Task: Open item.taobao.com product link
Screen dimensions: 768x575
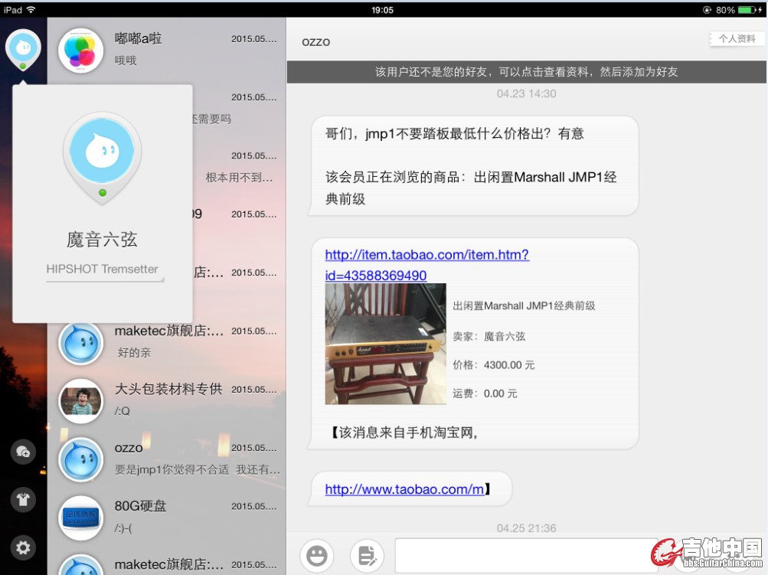Action: click(426, 265)
